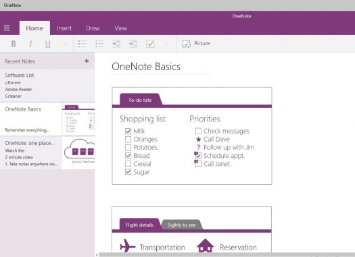Click the Picture button in ribbon
Image resolution: width=355 pixels, height=257 pixels.
coord(196,44)
